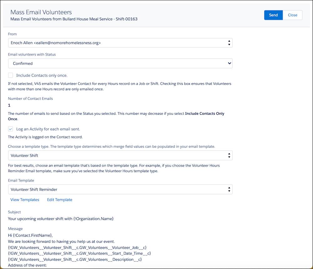The image size is (313, 269).
Task: Click the up-down arrows on Email Template field
Action: [x=229, y=189]
